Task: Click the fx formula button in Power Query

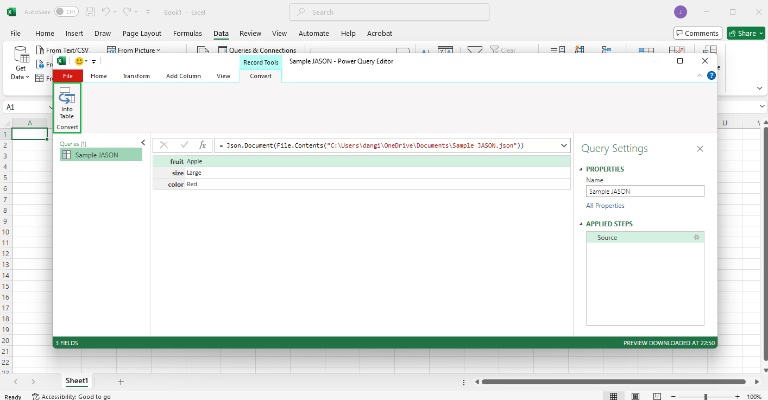Action: (x=202, y=145)
